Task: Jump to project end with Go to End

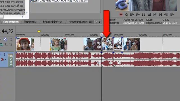Action: pyautogui.click(x=160, y=14)
